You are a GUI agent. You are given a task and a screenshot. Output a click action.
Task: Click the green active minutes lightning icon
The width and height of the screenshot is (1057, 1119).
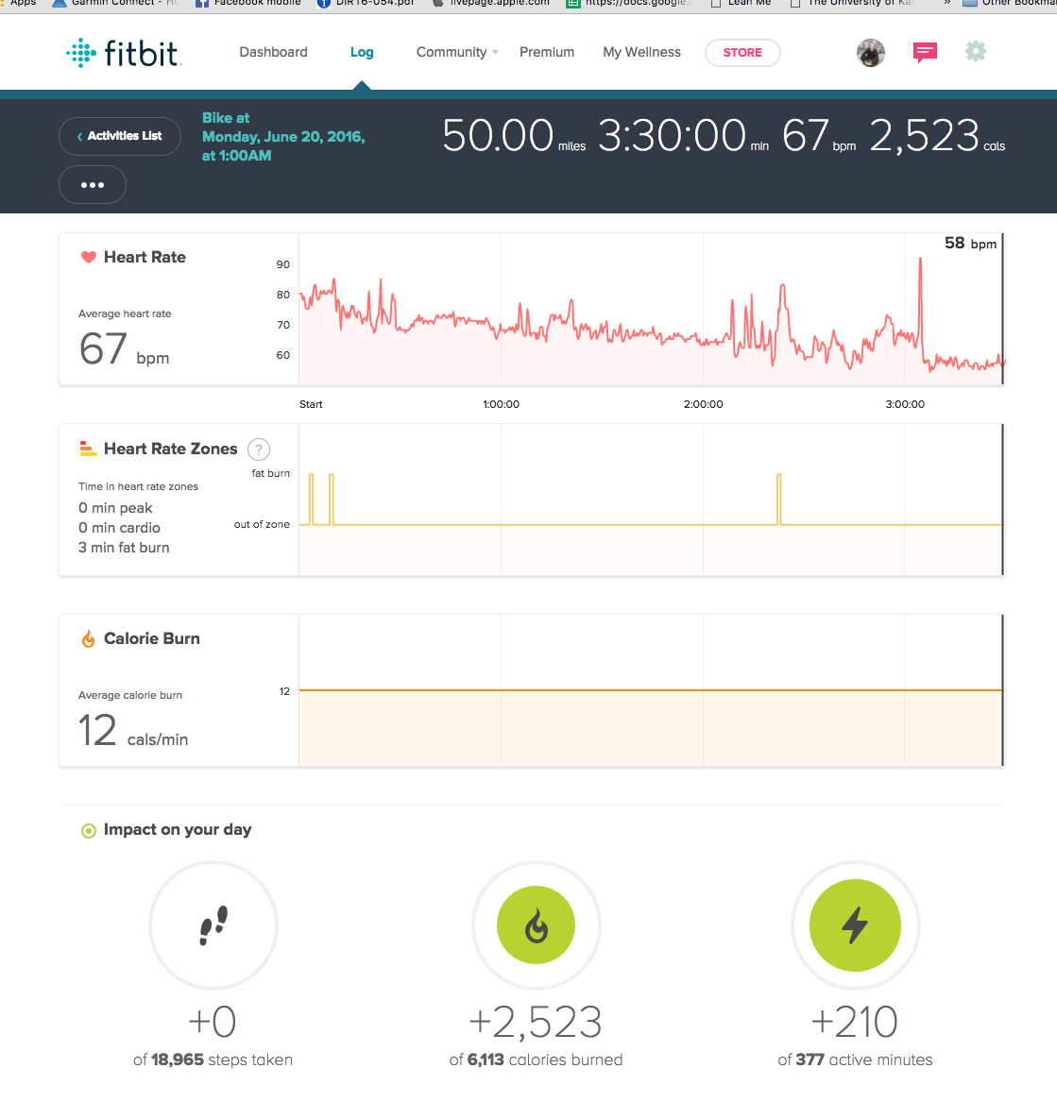tap(855, 925)
